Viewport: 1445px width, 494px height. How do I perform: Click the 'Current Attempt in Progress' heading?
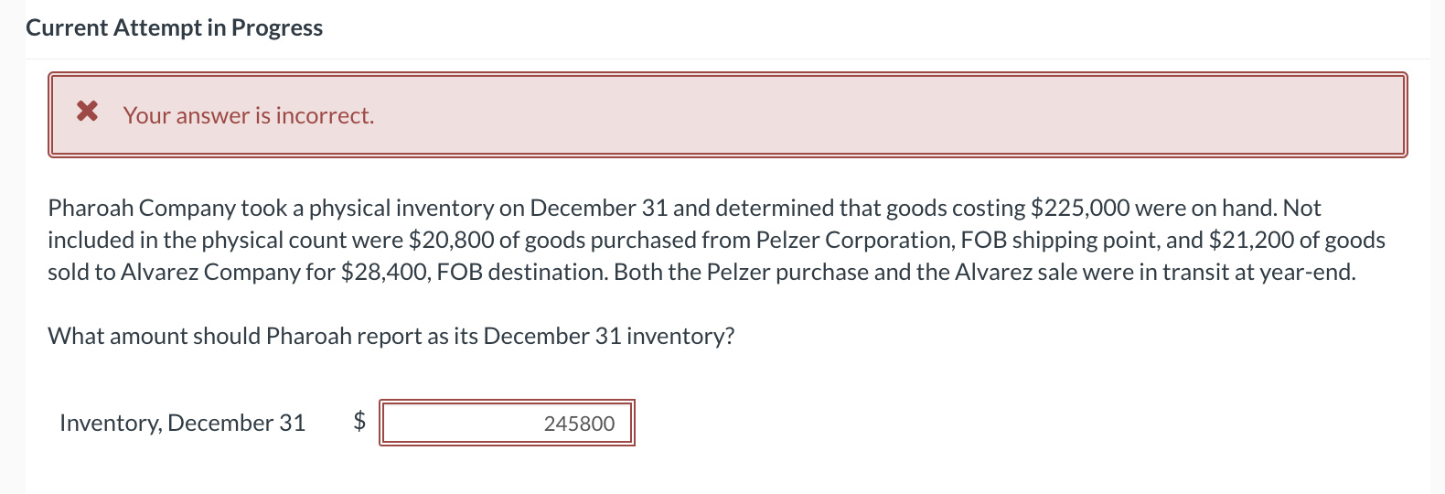tap(174, 27)
